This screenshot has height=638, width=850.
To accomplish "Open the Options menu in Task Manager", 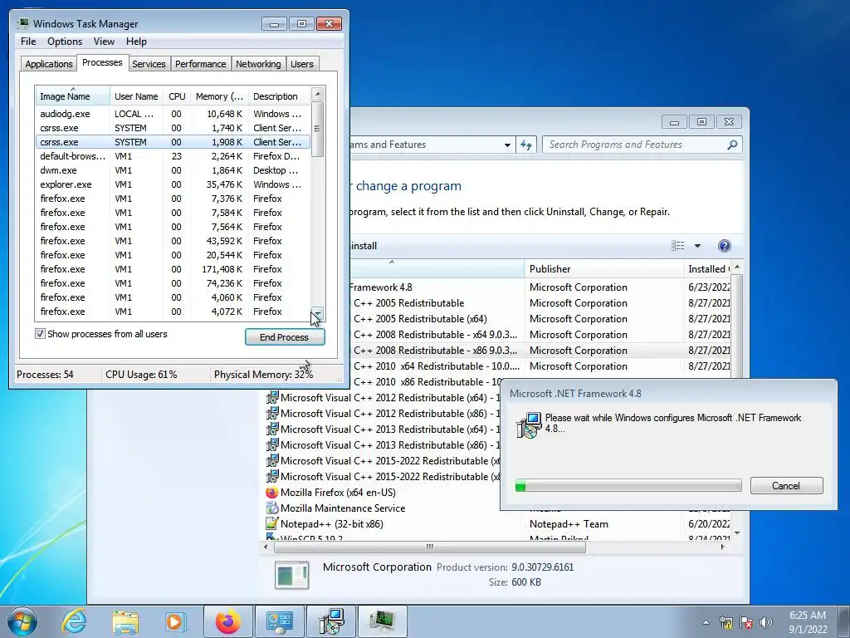I will 65,42.
